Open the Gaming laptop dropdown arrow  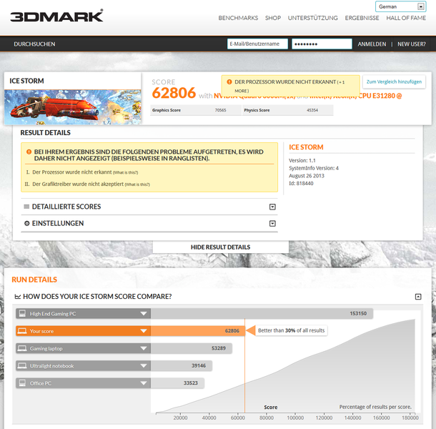coord(144,348)
